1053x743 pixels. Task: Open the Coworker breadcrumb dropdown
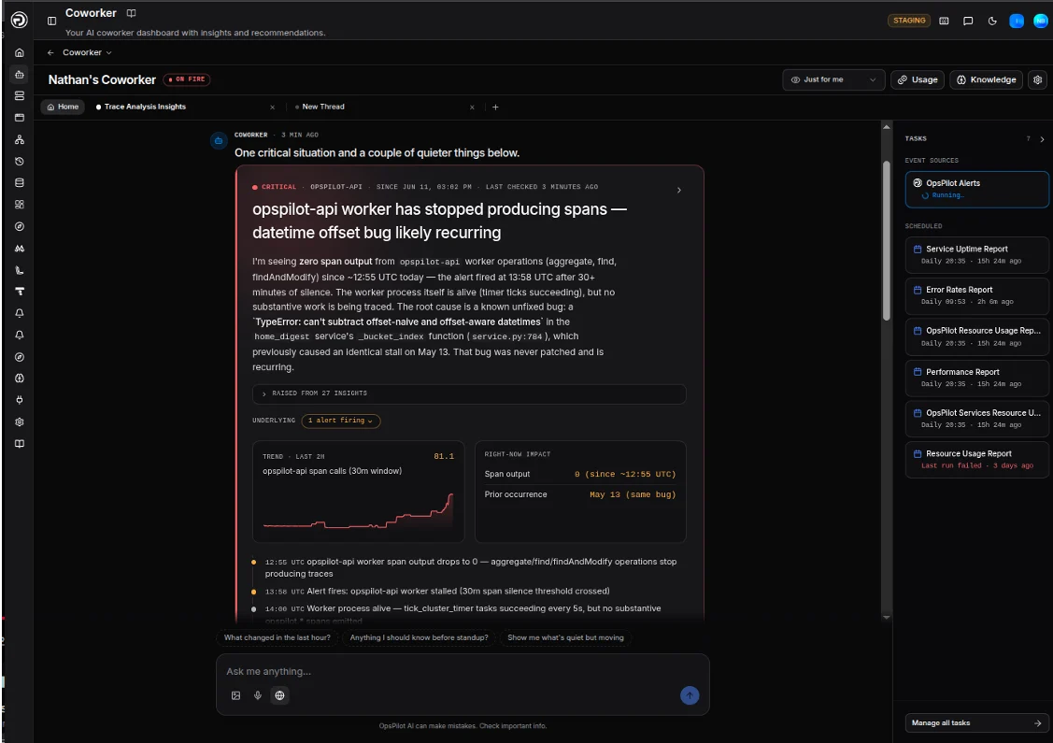point(87,52)
